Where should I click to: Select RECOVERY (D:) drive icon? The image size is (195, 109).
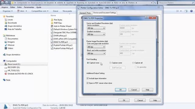(6, 67)
